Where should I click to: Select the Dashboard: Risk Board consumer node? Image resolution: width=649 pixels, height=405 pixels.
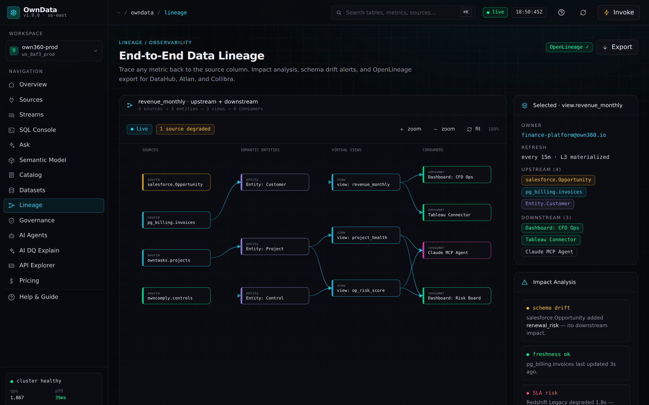457,296
